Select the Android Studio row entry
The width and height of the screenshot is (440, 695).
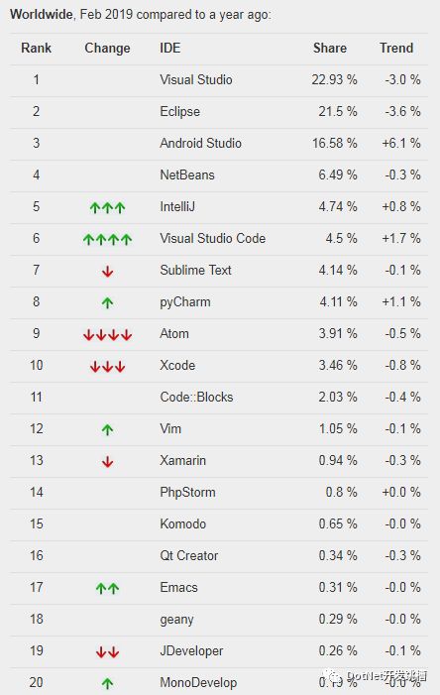219,143
